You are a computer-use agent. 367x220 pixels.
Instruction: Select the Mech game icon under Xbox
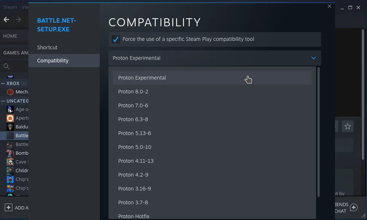tap(10, 92)
